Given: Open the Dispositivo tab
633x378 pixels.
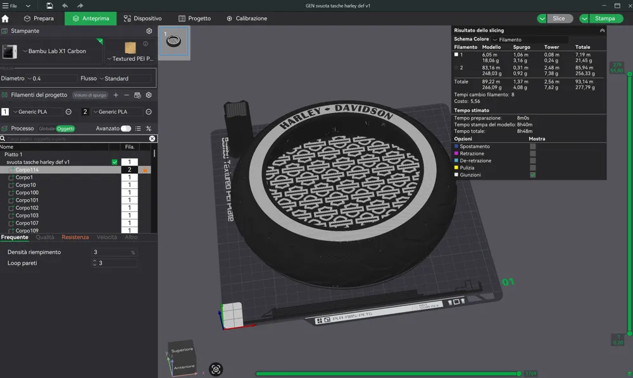Looking at the screenshot, I should (x=142, y=18).
